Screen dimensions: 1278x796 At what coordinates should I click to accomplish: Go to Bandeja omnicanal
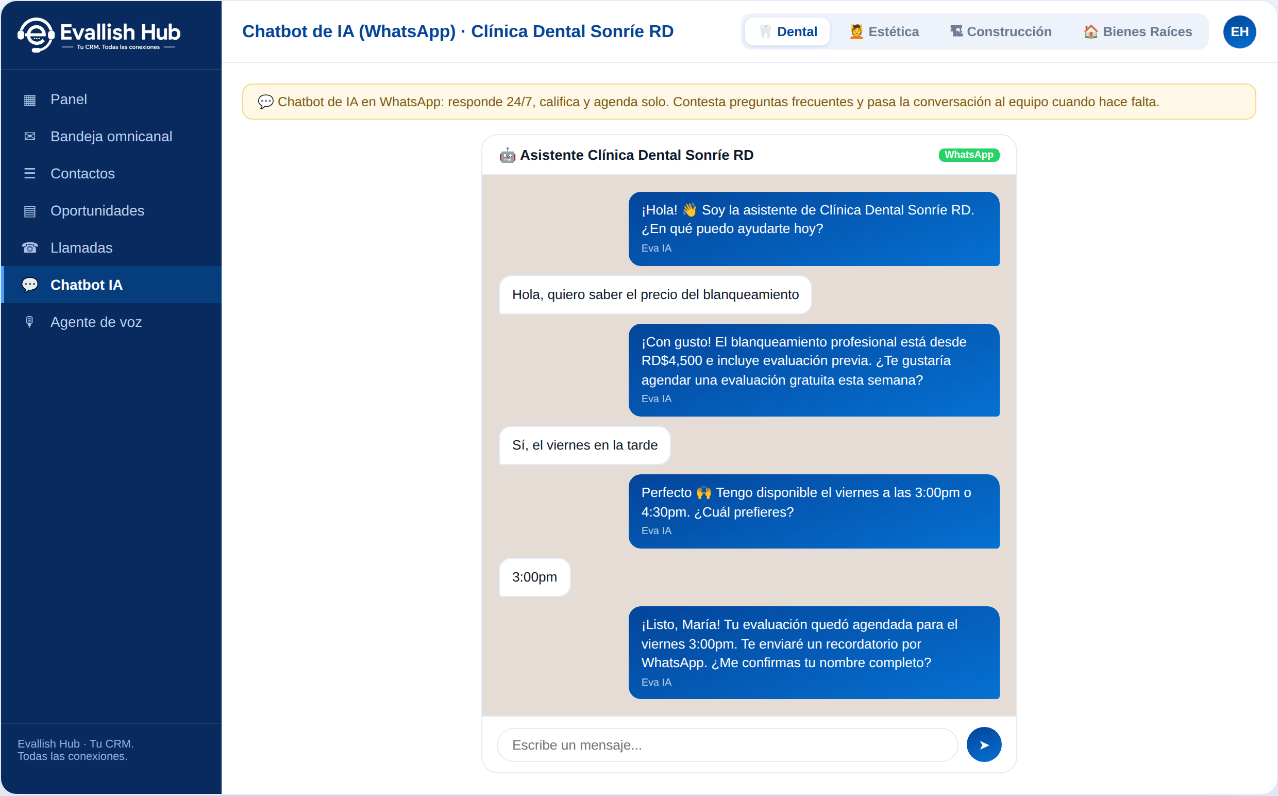[x=111, y=136]
